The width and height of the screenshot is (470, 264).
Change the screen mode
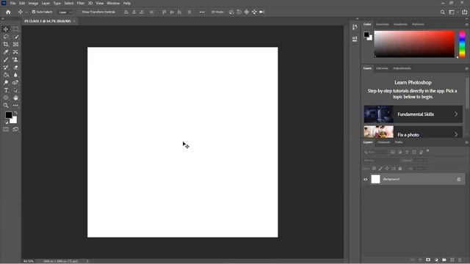[x=15, y=129]
